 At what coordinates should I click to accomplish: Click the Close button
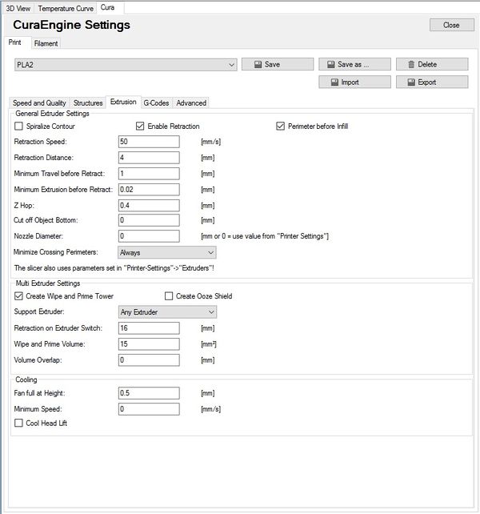pyautogui.click(x=451, y=25)
